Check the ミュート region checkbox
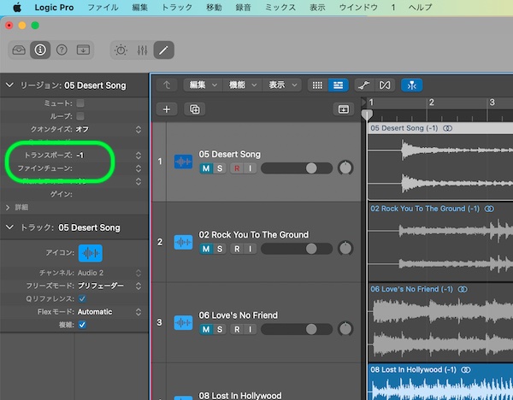 coord(80,103)
